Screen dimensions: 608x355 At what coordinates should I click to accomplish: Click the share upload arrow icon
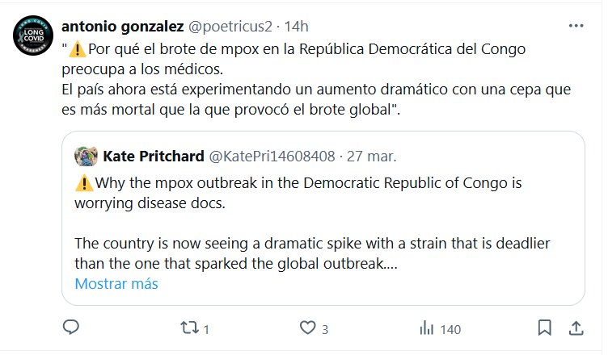[576, 328]
